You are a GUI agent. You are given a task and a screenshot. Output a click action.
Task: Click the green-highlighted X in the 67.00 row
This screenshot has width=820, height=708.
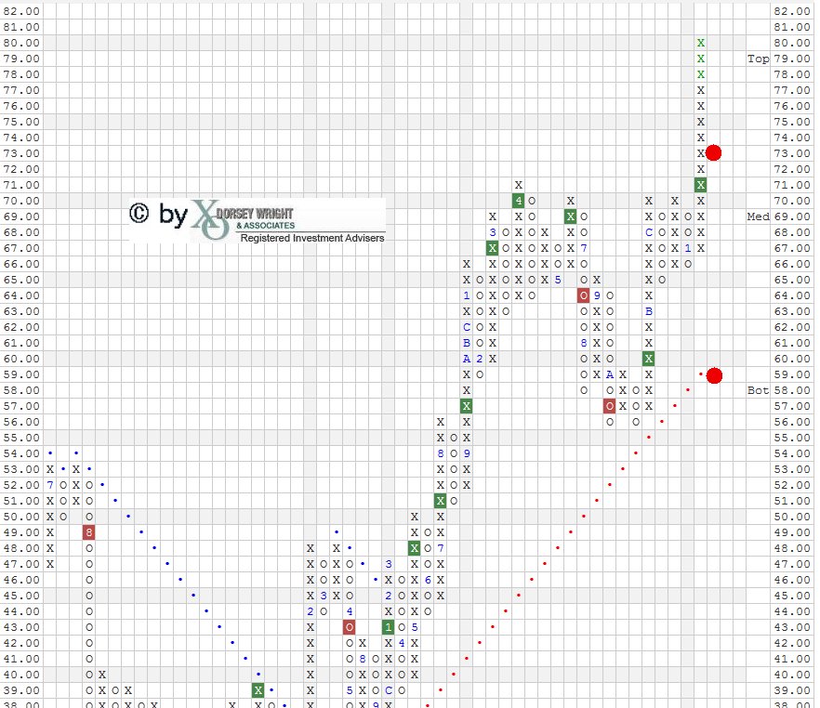(492, 248)
